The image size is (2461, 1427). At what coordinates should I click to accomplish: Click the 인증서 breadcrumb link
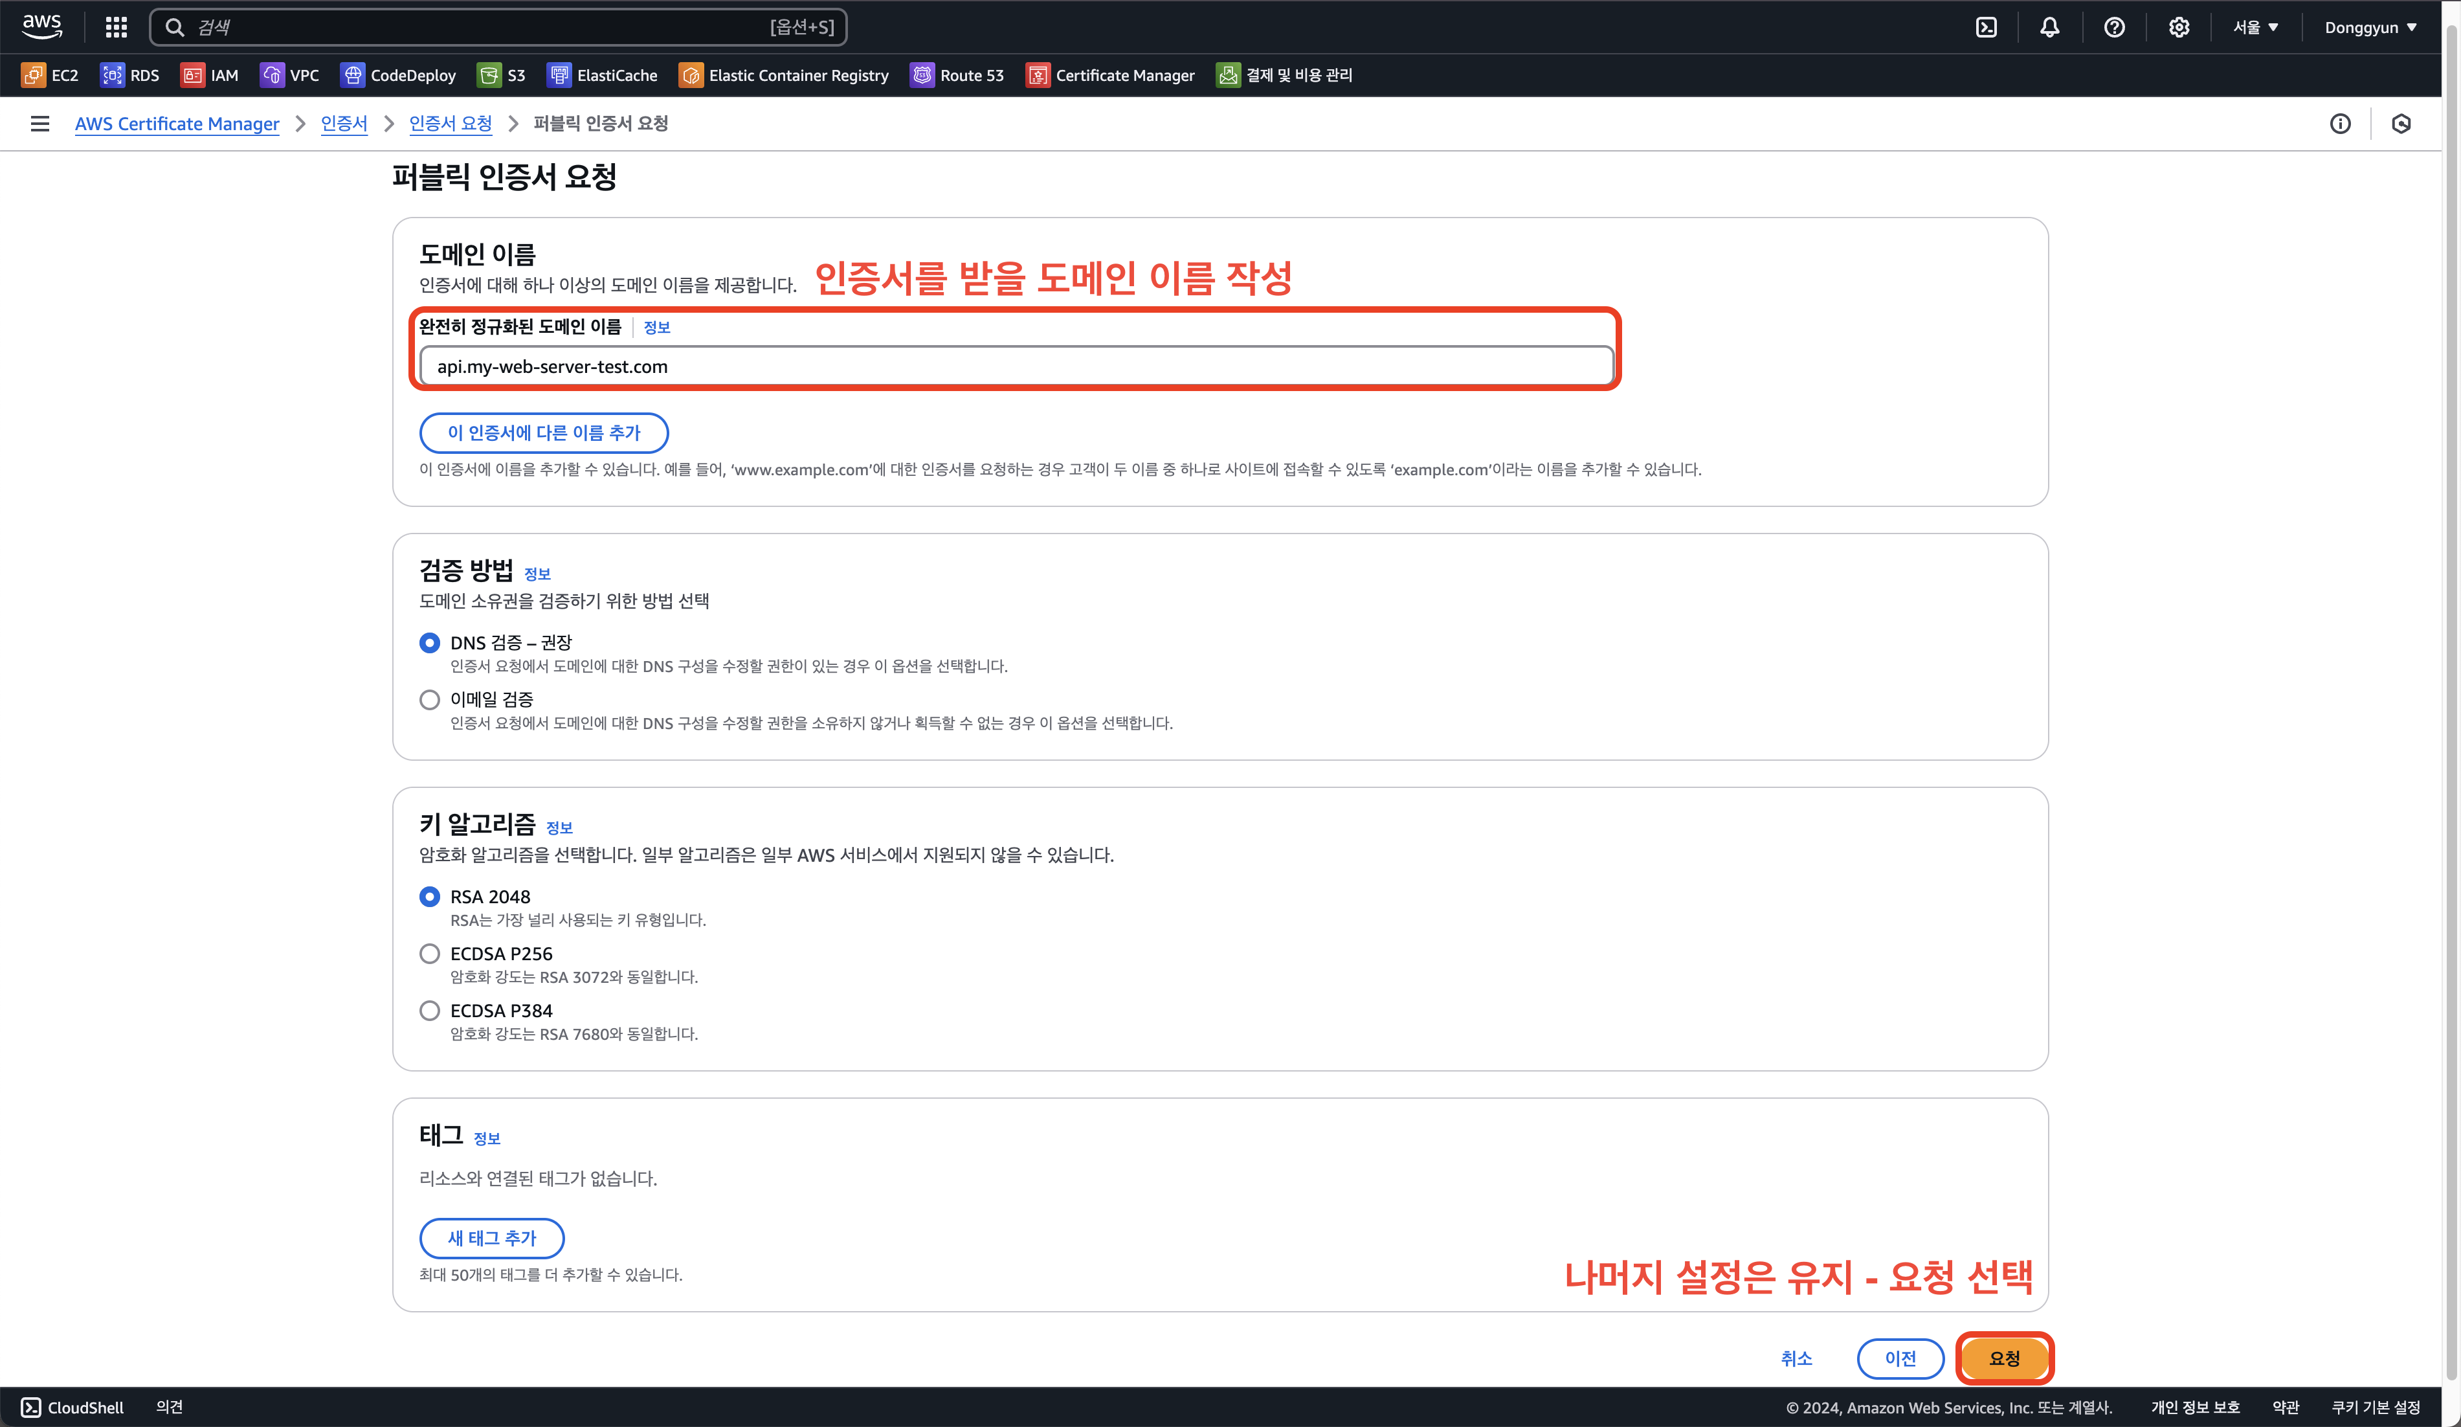pyautogui.click(x=344, y=124)
